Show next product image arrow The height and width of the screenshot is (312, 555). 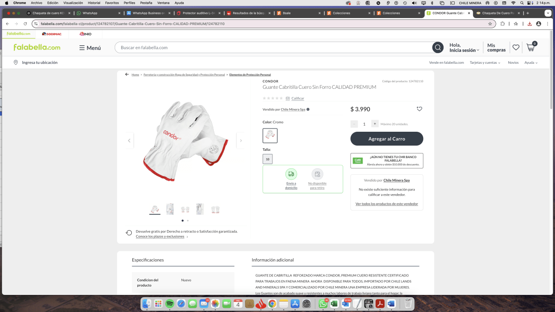(240, 141)
